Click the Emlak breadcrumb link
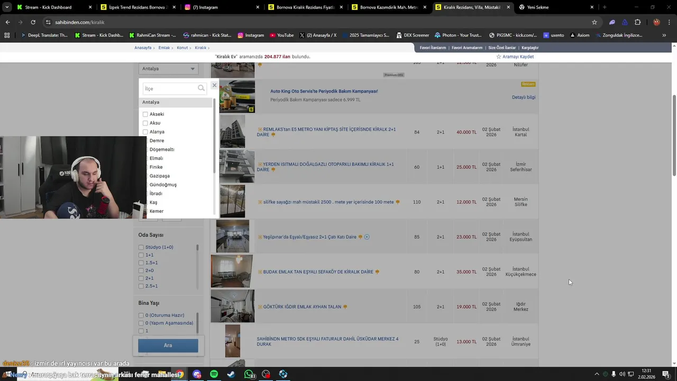Viewport: 677px width, 381px height. pyautogui.click(x=164, y=48)
